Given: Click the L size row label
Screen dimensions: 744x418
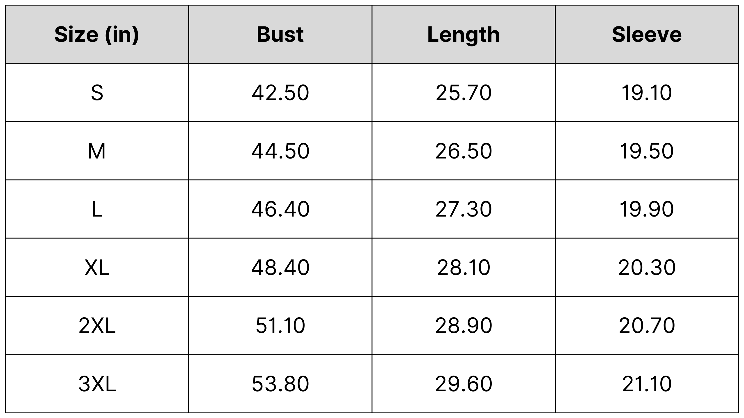Looking at the screenshot, I should (97, 209).
